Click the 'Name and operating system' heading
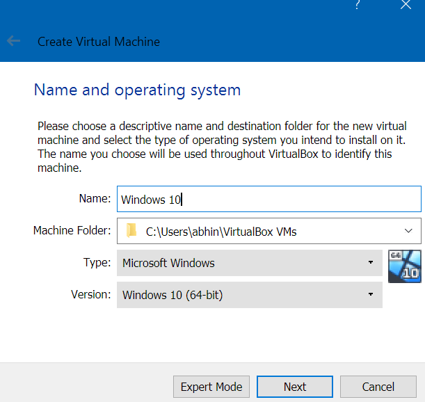The width and height of the screenshot is (425, 402). pyautogui.click(x=137, y=90)
